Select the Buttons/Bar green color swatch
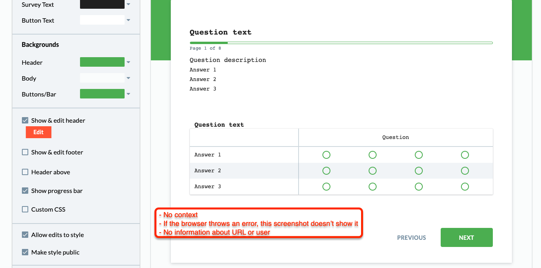 pyautogui.click(x=102, y=94)
